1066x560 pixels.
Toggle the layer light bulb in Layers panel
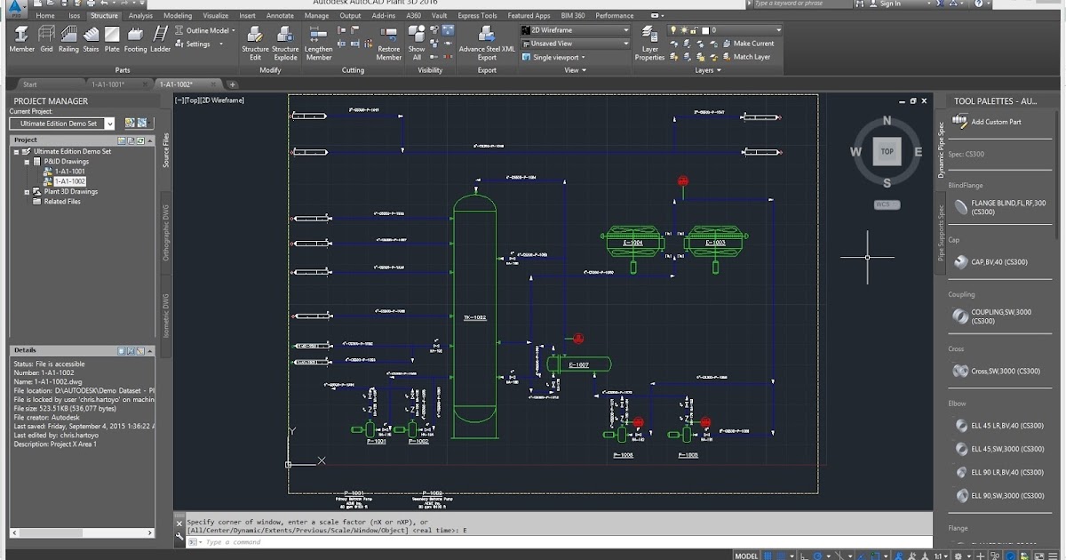pos(673,29)
